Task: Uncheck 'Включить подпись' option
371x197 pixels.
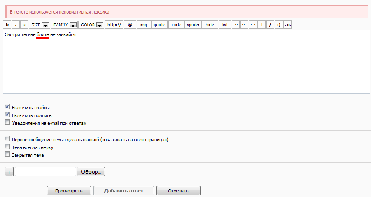Action: click(7, 115)
